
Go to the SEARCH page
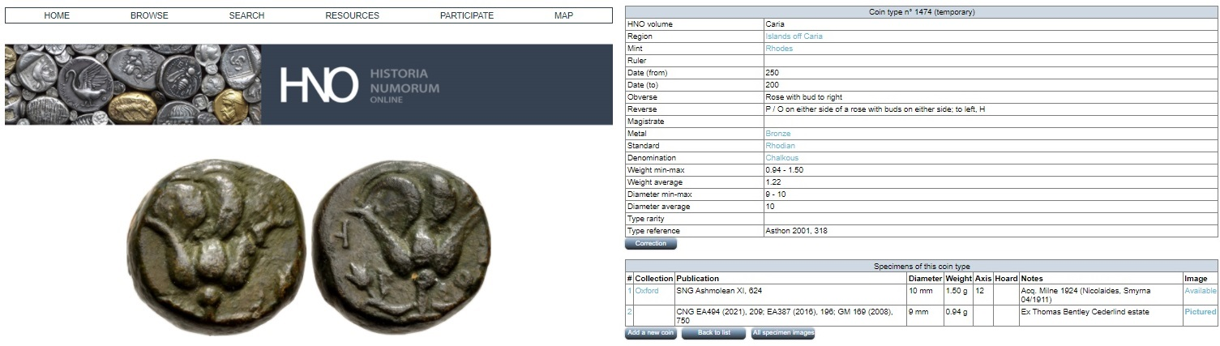tap(246, 15)
